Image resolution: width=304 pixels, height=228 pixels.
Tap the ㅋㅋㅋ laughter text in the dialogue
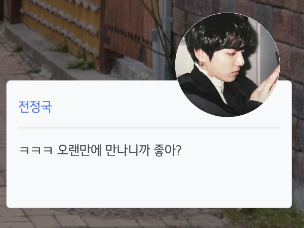click(36, 151)
